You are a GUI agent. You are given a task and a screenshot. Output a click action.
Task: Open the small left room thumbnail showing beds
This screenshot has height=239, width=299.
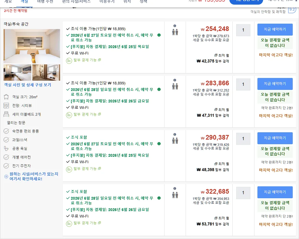tap(17, 73)
